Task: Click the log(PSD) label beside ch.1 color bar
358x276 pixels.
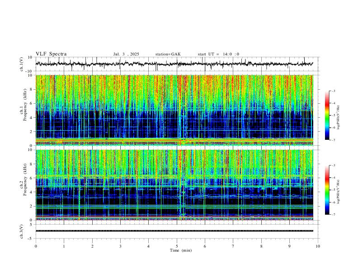Action: [x=339, y=117]
